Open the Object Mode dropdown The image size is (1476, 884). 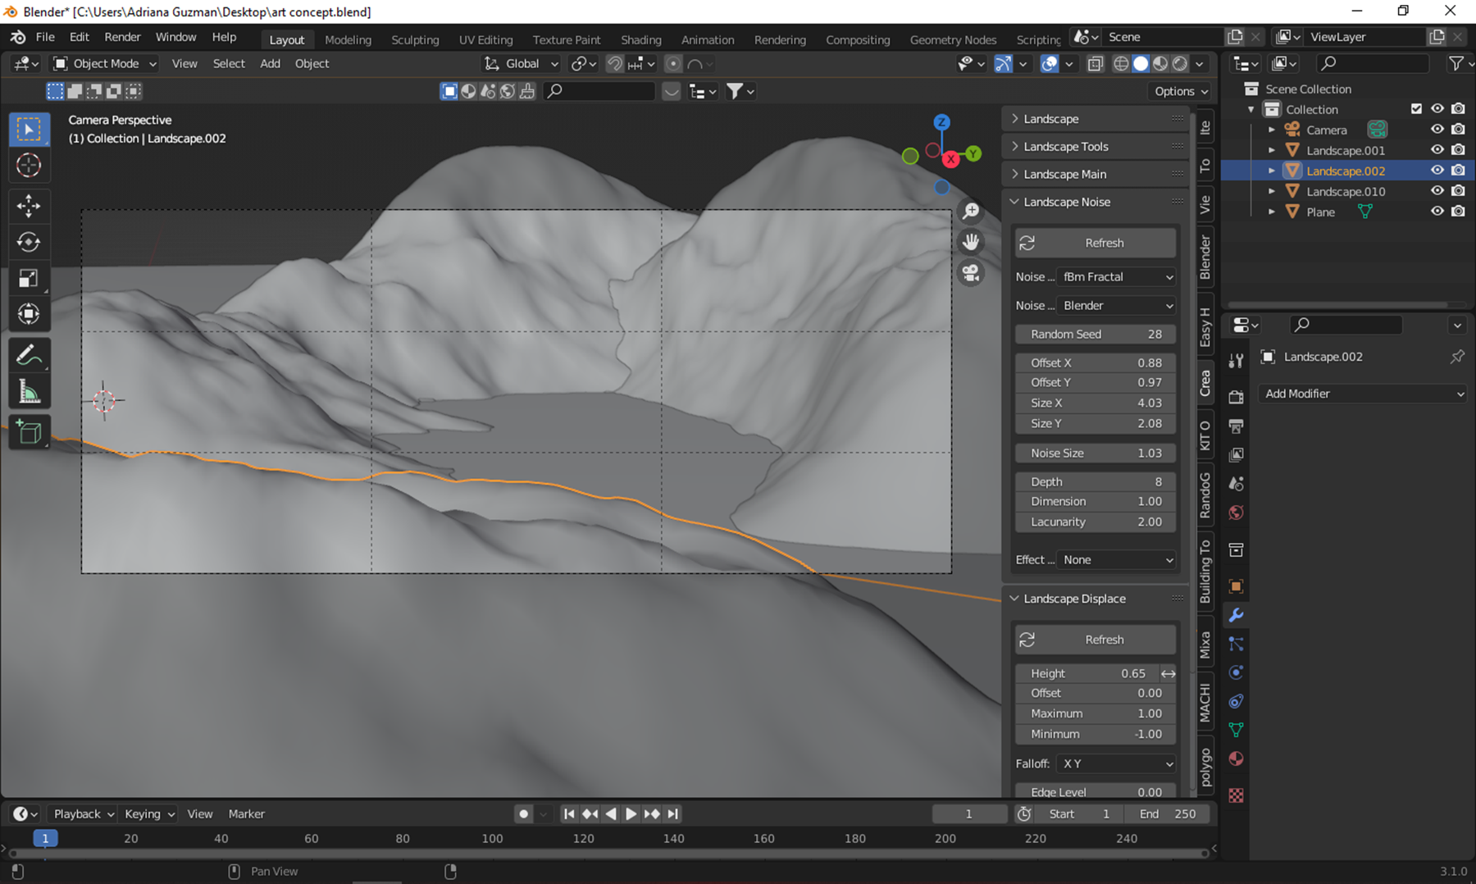[104, 64]
